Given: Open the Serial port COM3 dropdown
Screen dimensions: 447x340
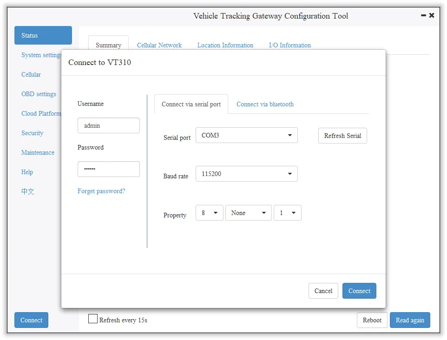Looking at the screenshot, I should click(247, 135).
